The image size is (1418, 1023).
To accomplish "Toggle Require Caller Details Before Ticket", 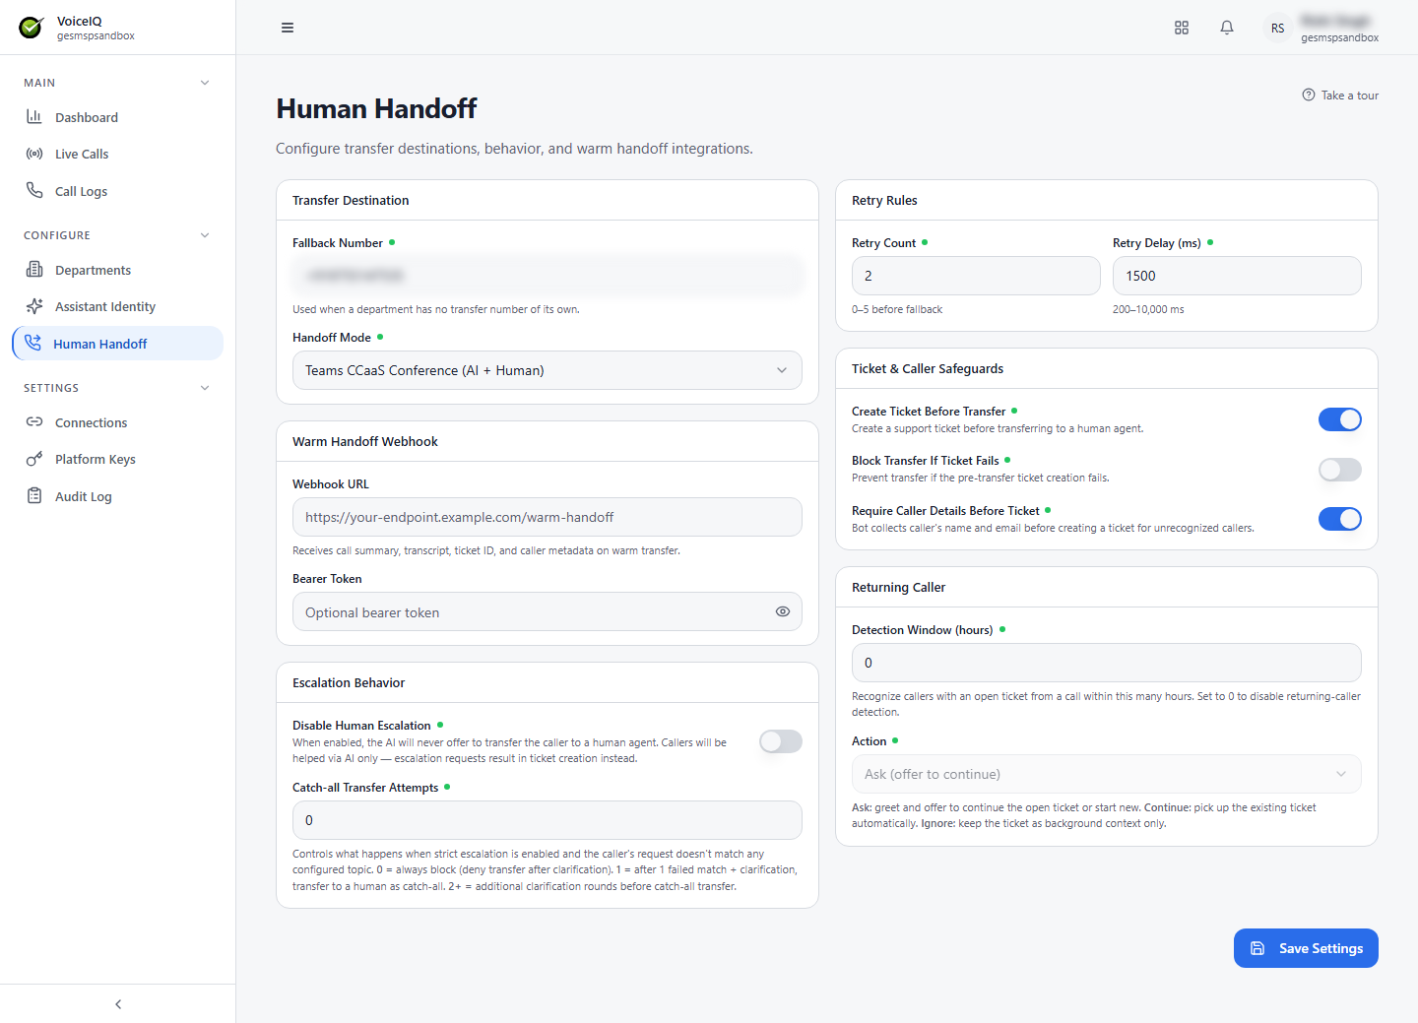I will coord(1340,519).
